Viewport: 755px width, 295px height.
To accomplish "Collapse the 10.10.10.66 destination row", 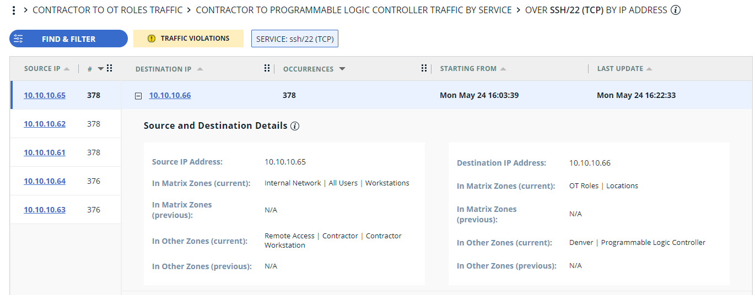I will coord(138,96).
